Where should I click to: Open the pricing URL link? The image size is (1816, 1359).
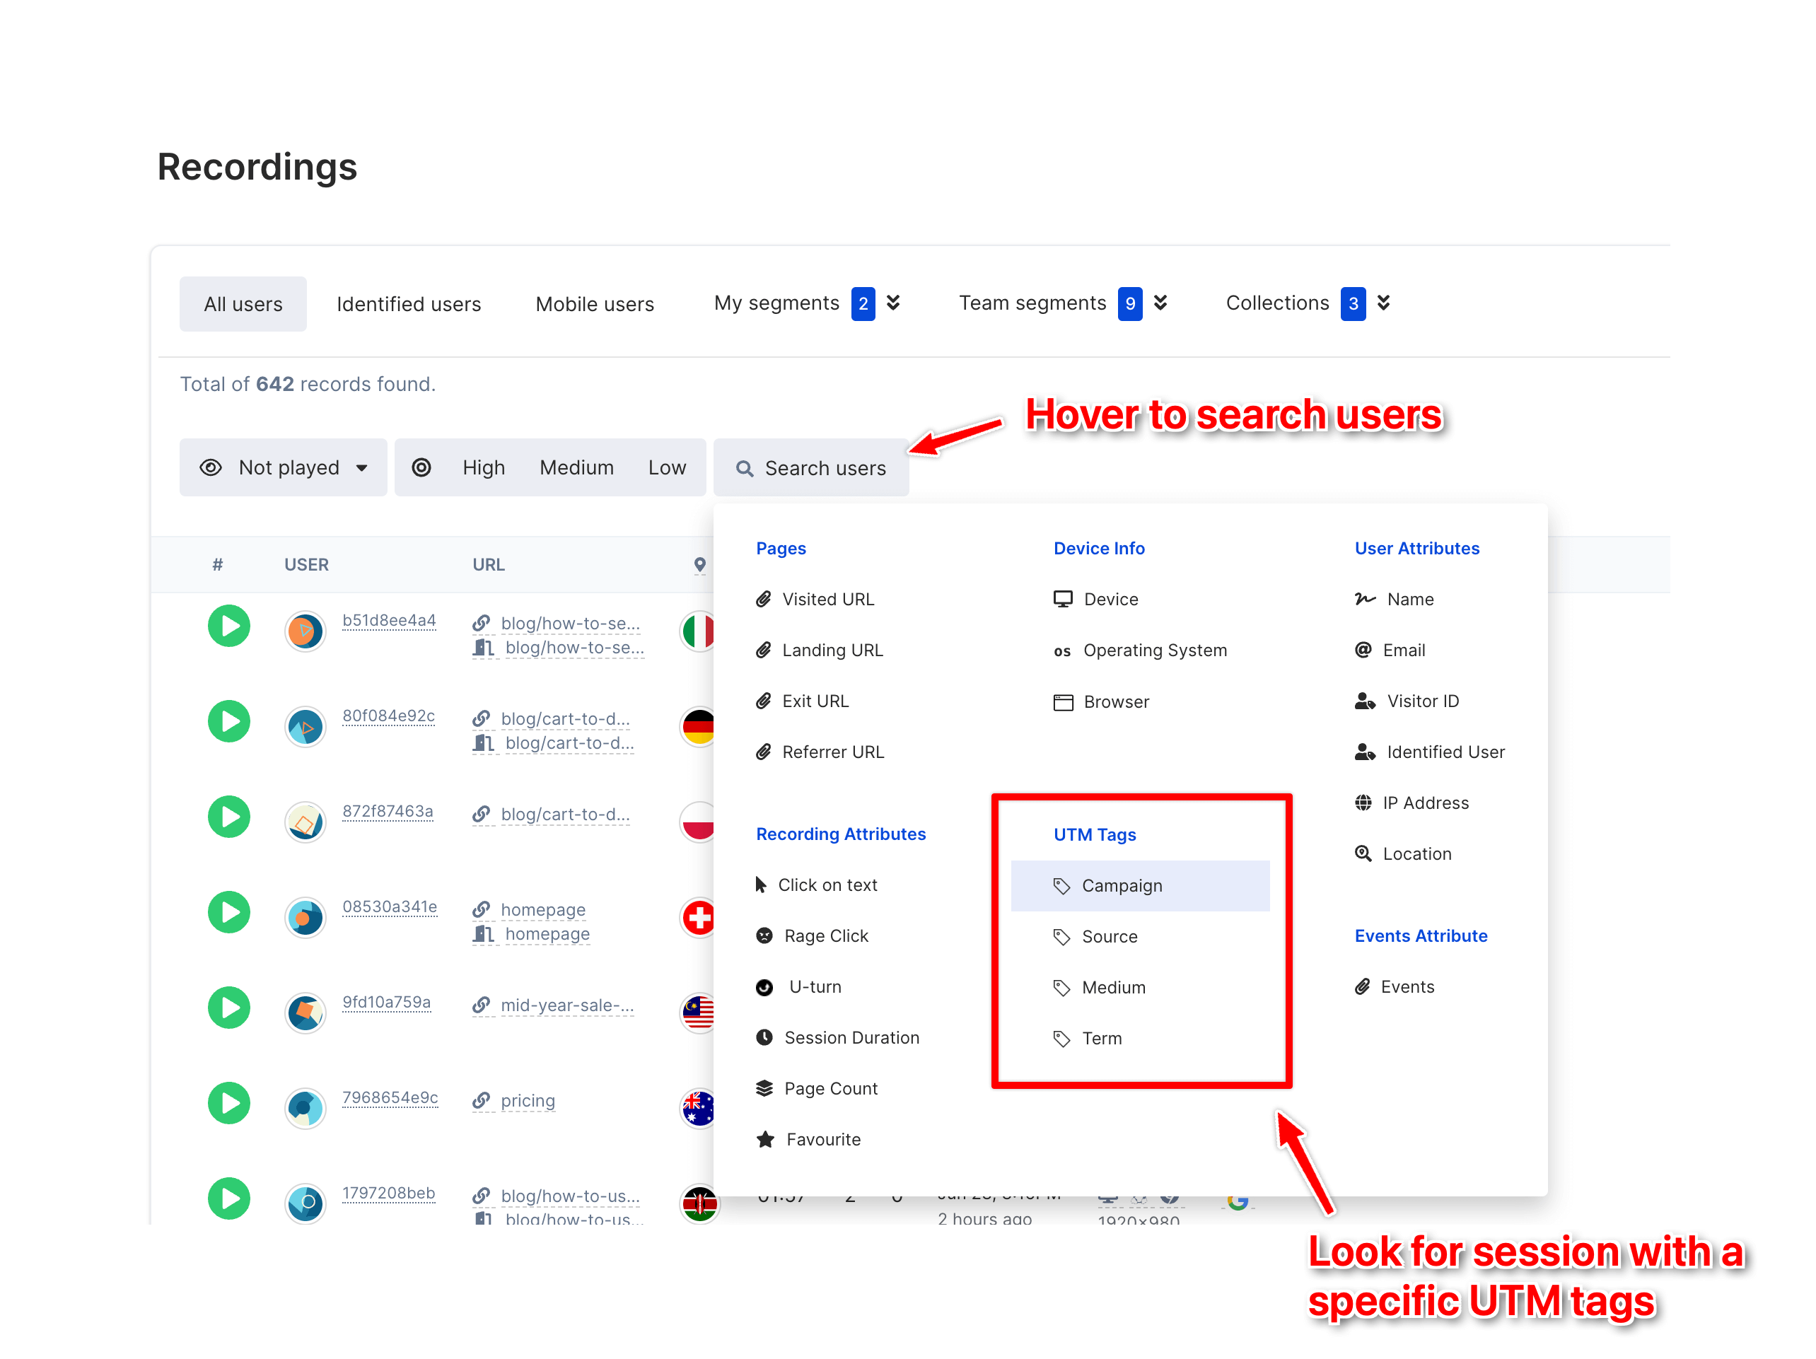527,1100
